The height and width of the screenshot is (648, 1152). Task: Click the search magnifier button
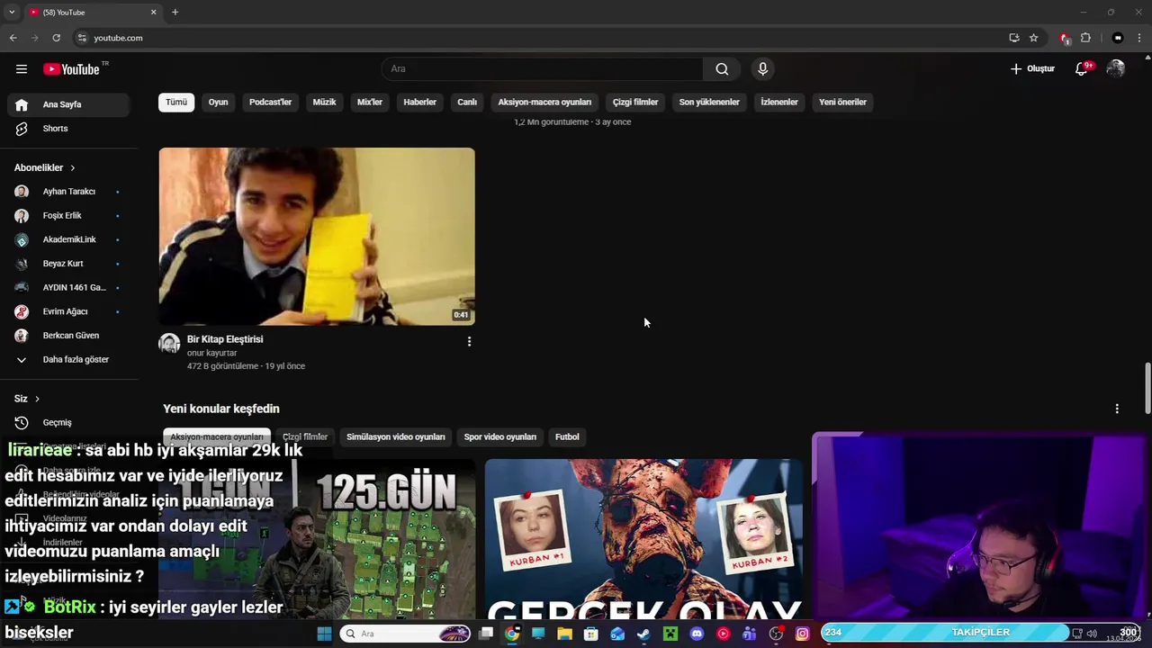tap(722, 69)
